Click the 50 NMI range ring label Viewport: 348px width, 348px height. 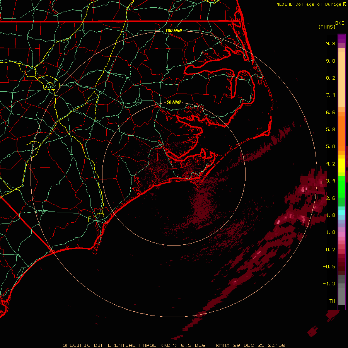[174, 102]
